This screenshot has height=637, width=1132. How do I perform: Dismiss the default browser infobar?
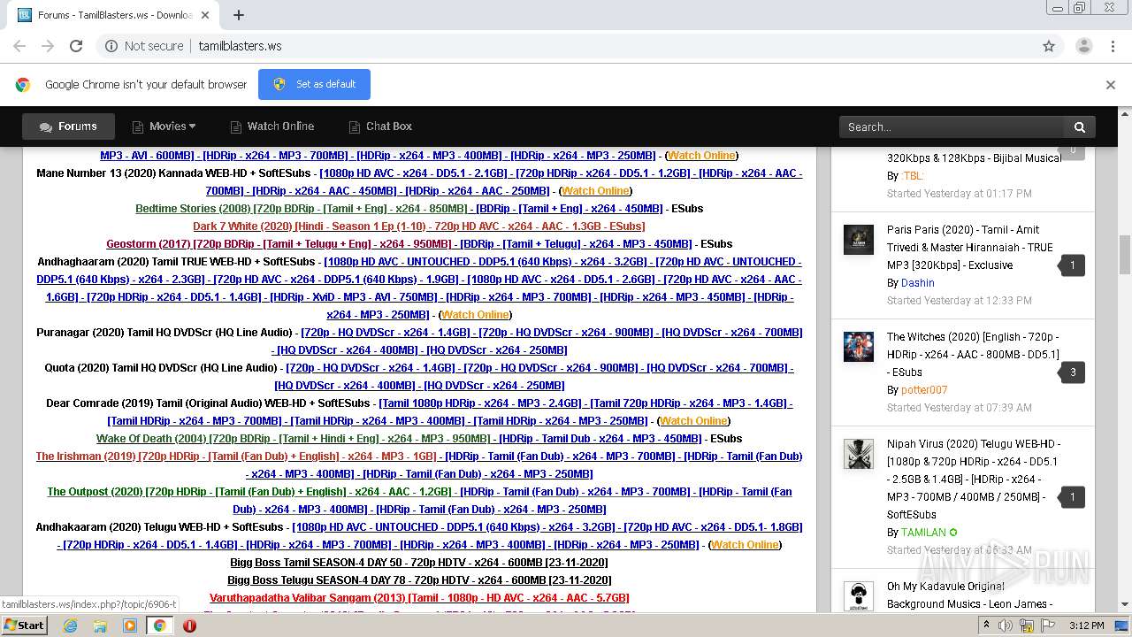[1111, 85]
